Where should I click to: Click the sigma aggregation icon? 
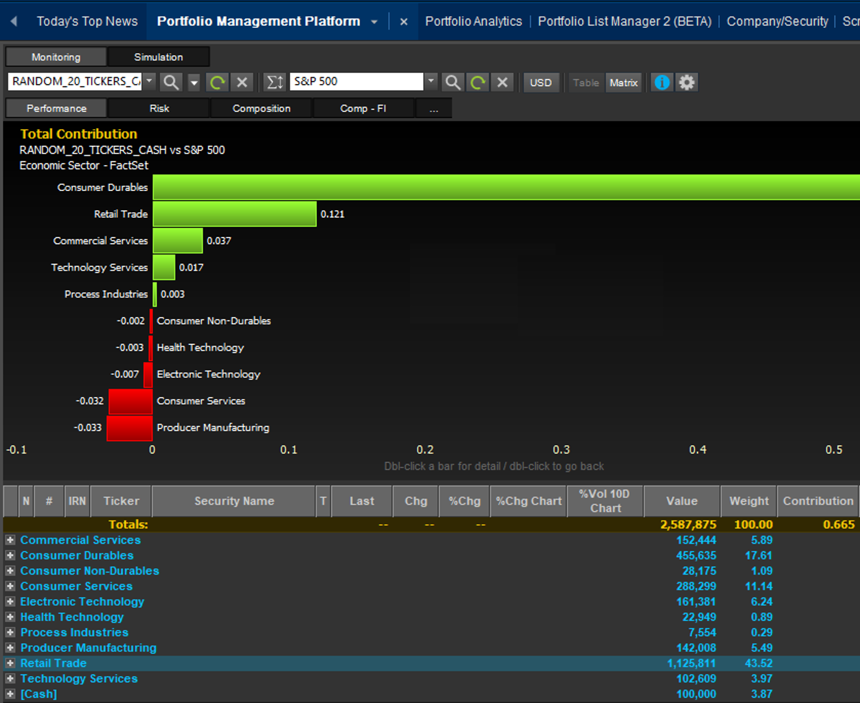274,82
